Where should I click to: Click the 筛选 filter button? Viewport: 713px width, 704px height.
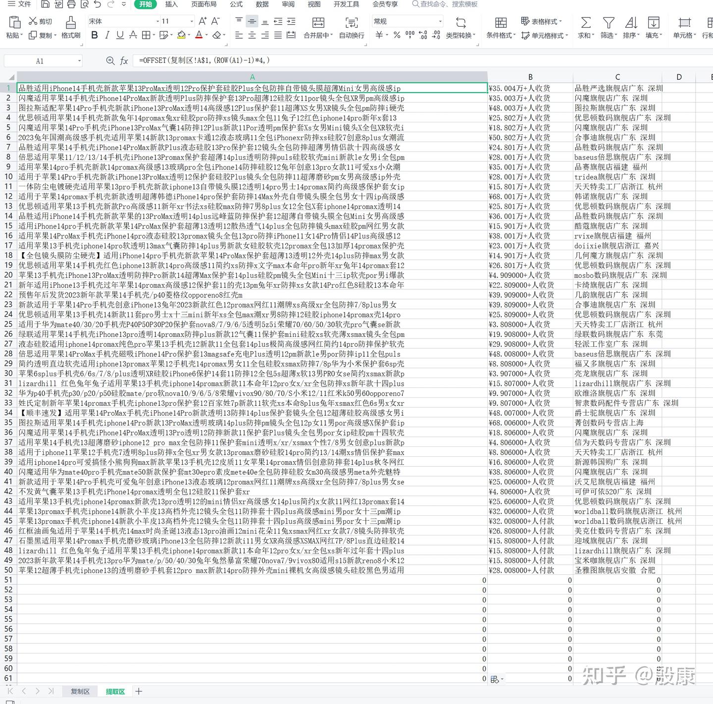coord(609,28)
